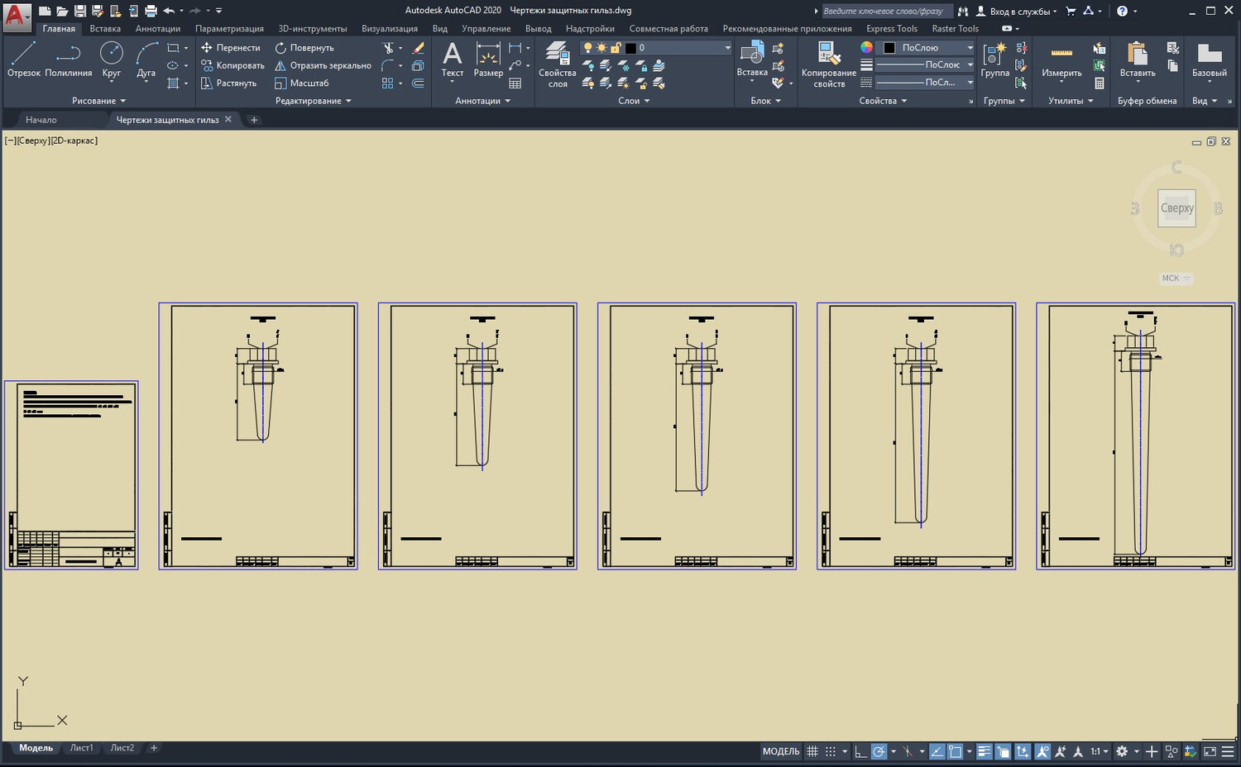1241x767 pixels.
Task: Toggle the drawing grid display in status bar
Action: coord(812,751)
